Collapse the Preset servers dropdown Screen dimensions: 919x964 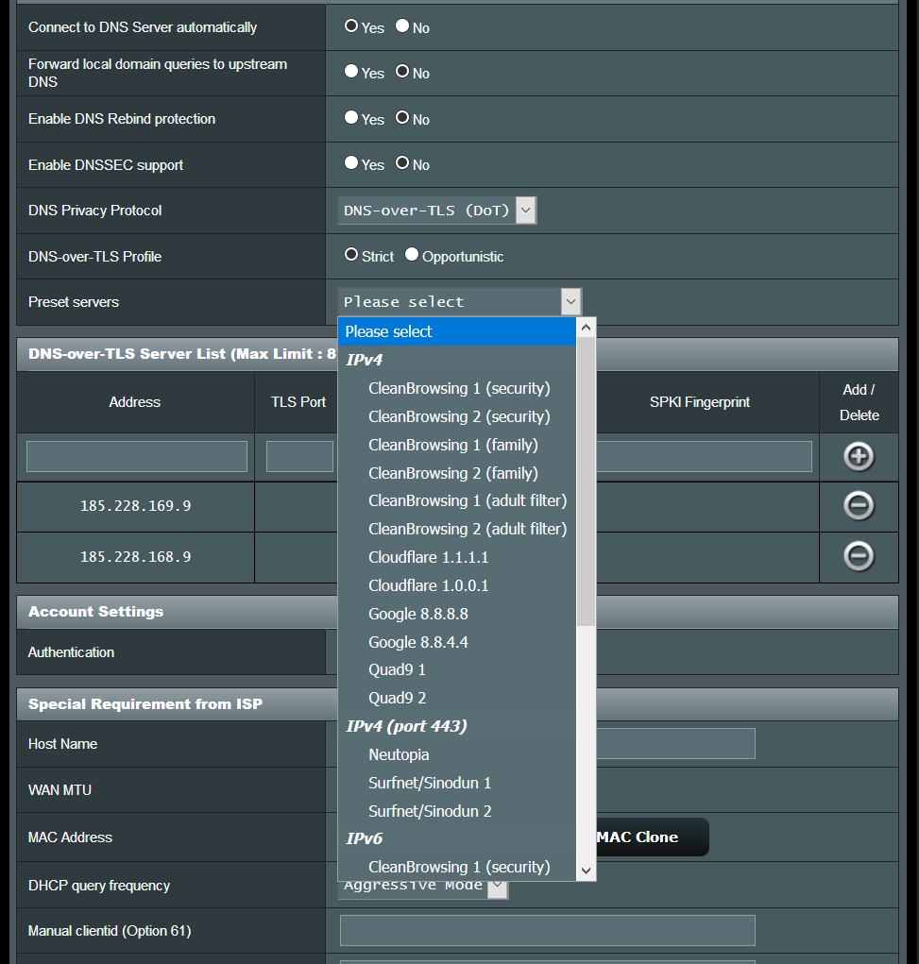point(570,302)
